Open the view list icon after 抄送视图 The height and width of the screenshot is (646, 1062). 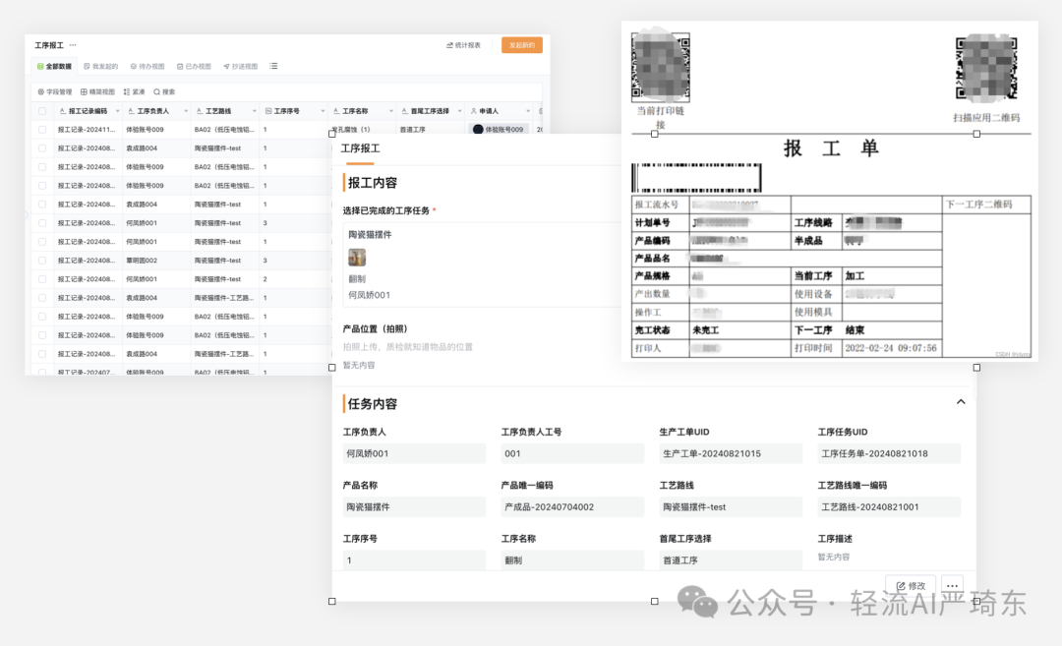click(273, 67)
